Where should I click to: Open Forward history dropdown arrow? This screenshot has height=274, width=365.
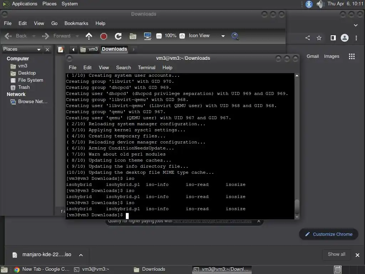click(x=77, y=36)
